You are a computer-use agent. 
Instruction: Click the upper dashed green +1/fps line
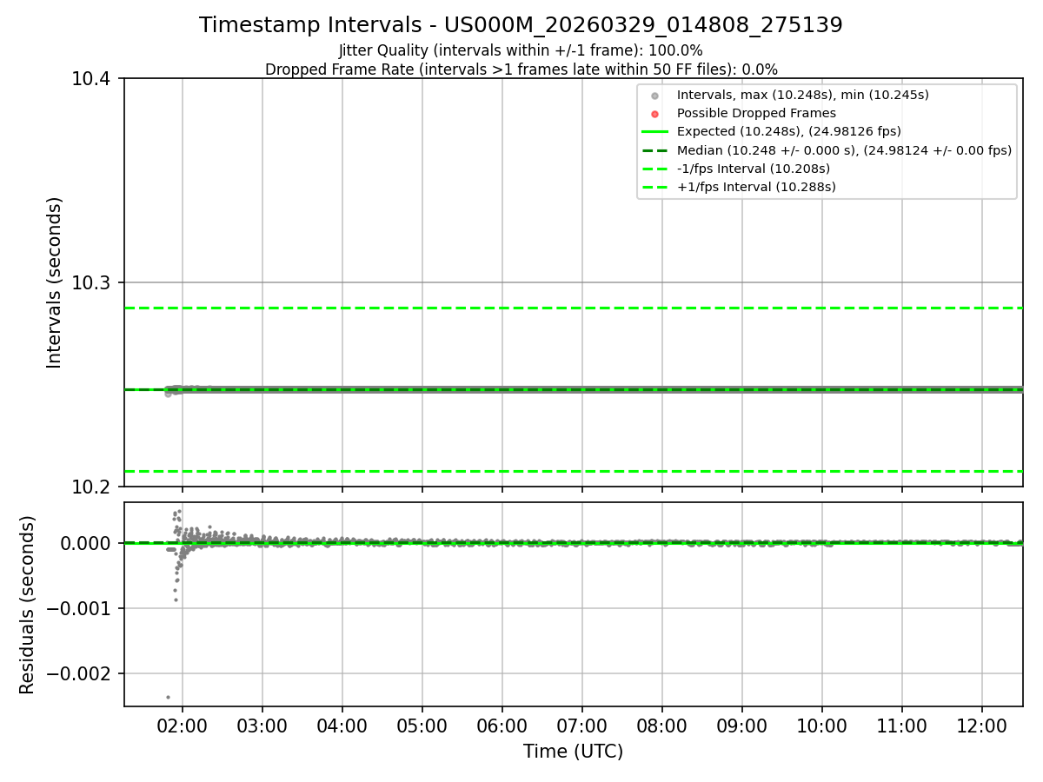click(x=574, y=308)
